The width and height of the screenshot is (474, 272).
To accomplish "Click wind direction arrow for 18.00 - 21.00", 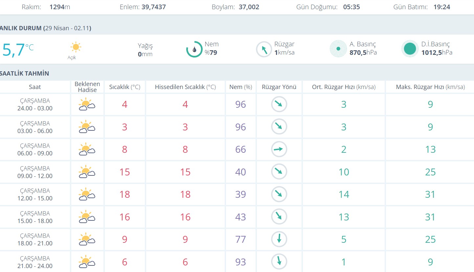I will pyautogui.click(x=279, y=239).
